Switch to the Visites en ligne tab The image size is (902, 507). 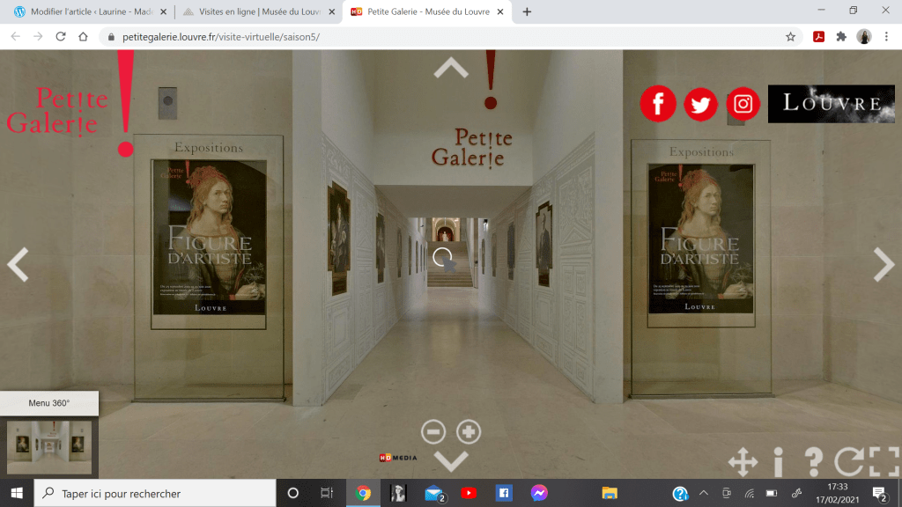(255, 12)
